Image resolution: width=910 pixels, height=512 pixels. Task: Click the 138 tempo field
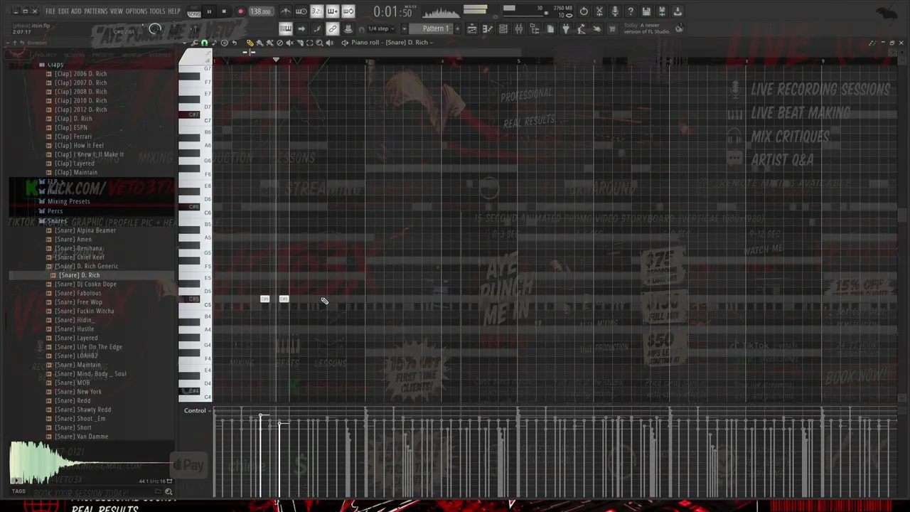click(x=260, y=11)
